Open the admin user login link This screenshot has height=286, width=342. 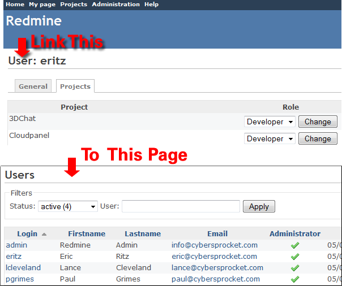click(x=16, y=245)
